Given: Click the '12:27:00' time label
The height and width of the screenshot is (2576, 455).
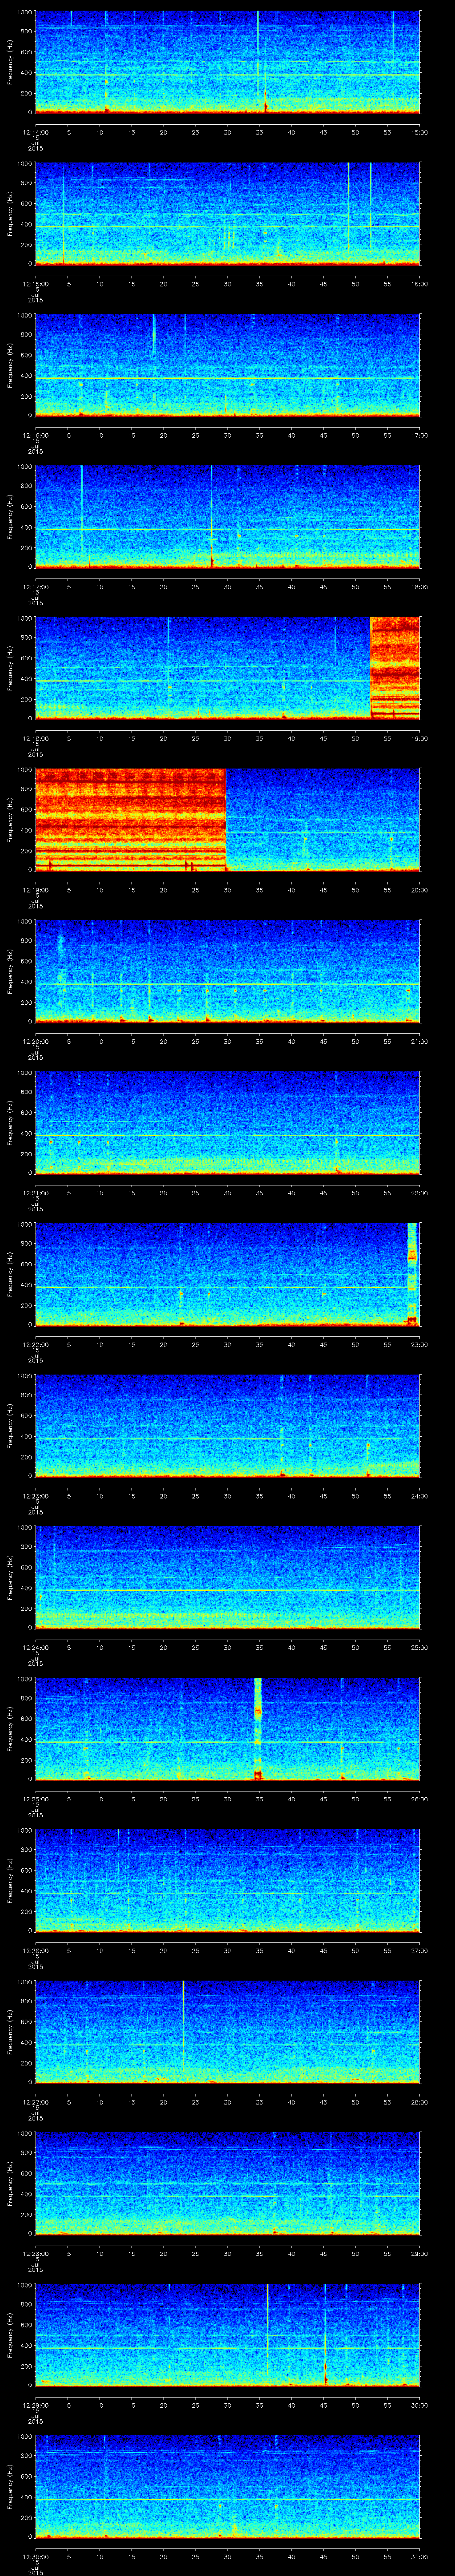Looking at the screenshot, I should click(x=36, y=2101).
